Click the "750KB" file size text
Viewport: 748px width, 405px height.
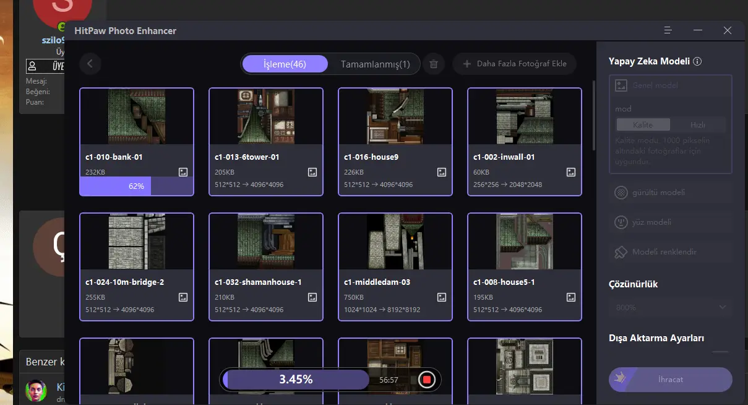click(x=353, y=297)
